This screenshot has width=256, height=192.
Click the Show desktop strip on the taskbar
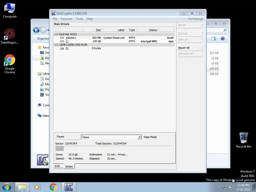click(254, 187)
